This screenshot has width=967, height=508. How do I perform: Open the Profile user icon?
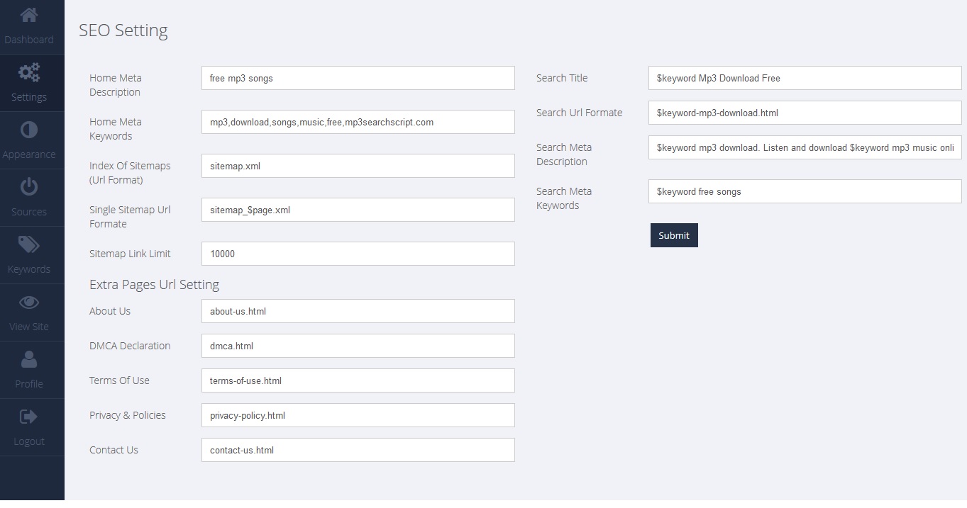(29, 359)
